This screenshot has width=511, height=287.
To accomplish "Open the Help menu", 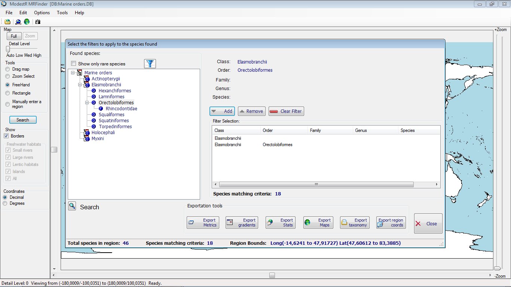I will (x=79, y=13).
